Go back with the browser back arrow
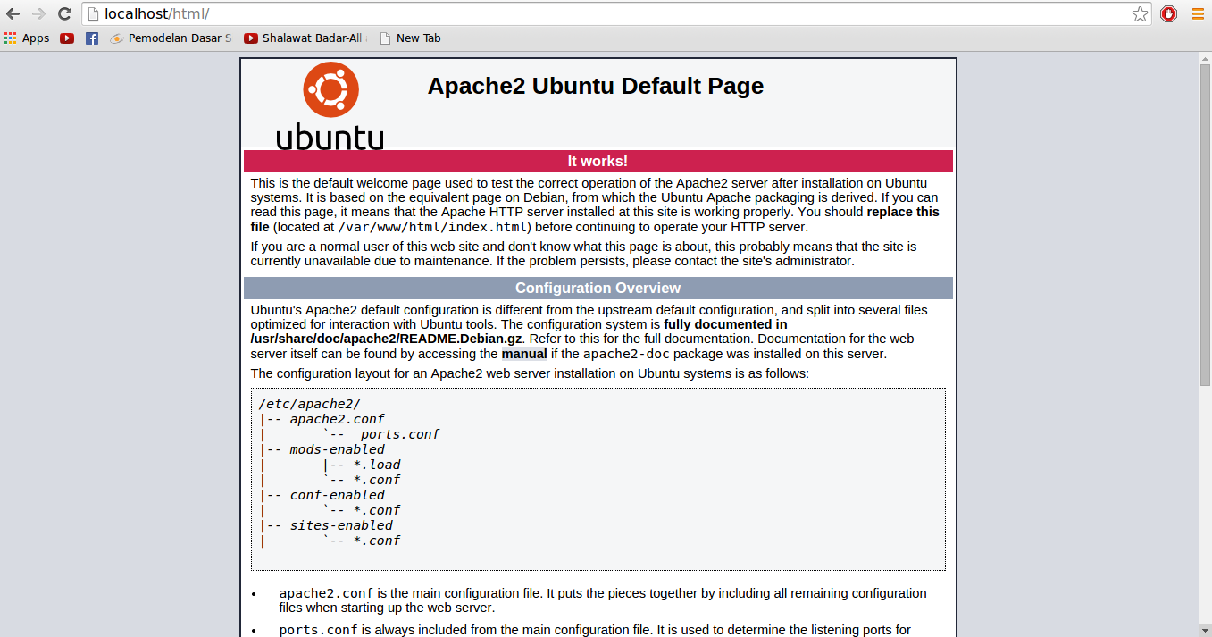 (13, 13)
